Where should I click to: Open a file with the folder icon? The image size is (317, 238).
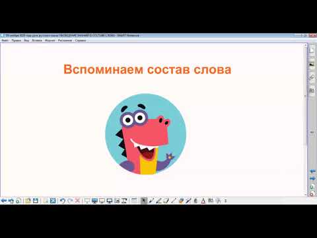click(28, 201)
